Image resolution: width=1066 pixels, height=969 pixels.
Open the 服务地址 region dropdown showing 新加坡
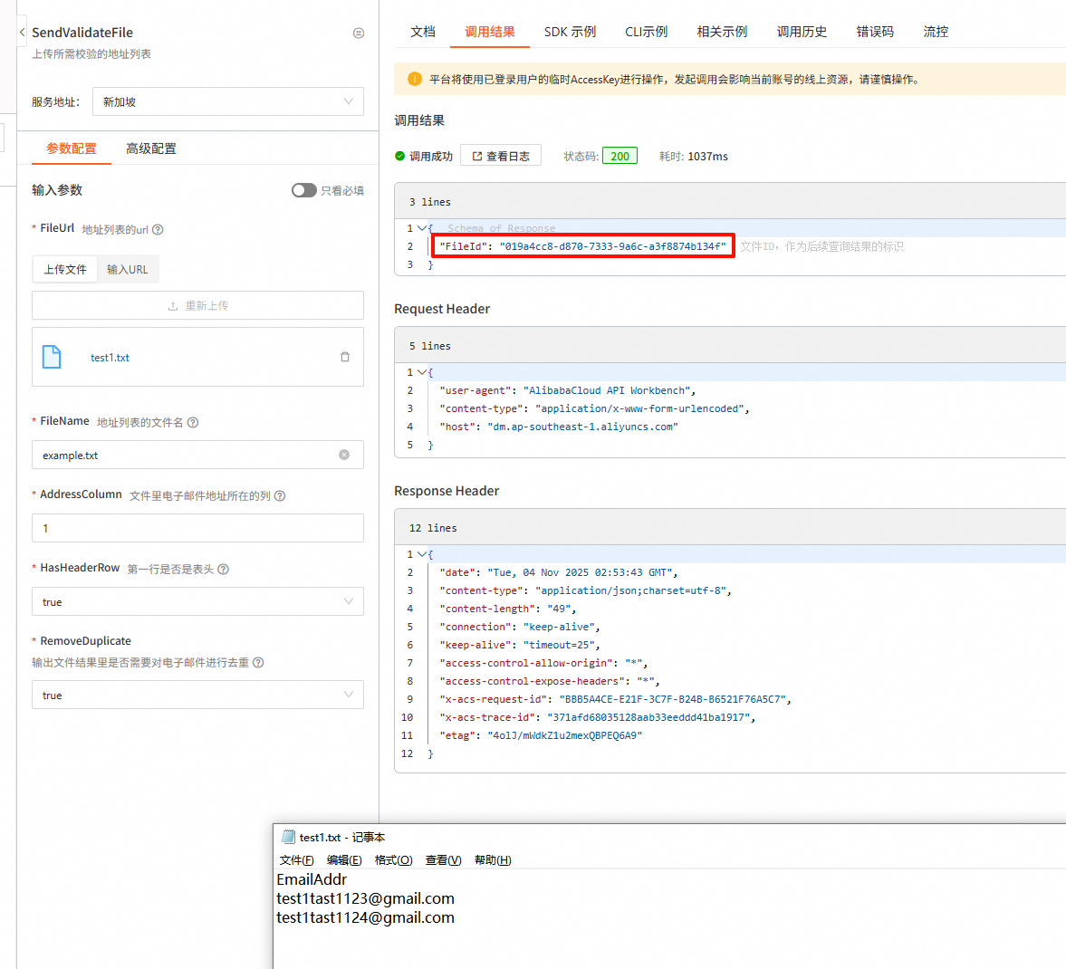click(x=227, y=101)
